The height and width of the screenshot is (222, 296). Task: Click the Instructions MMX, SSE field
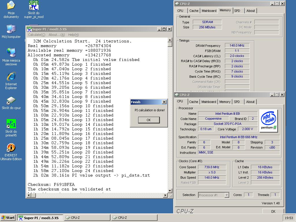[239, 152]
